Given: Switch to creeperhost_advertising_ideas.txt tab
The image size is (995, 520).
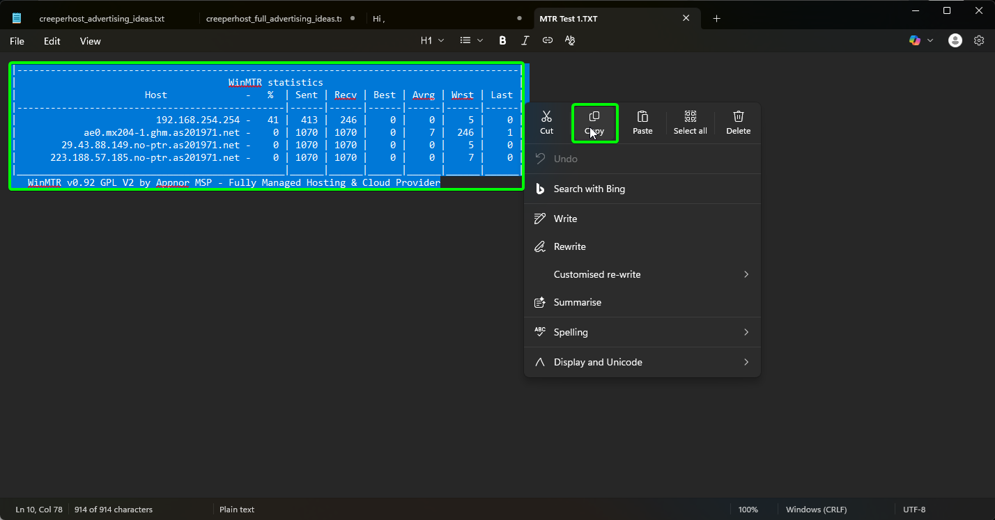Looking at the screenshot, I should point(102,19).
